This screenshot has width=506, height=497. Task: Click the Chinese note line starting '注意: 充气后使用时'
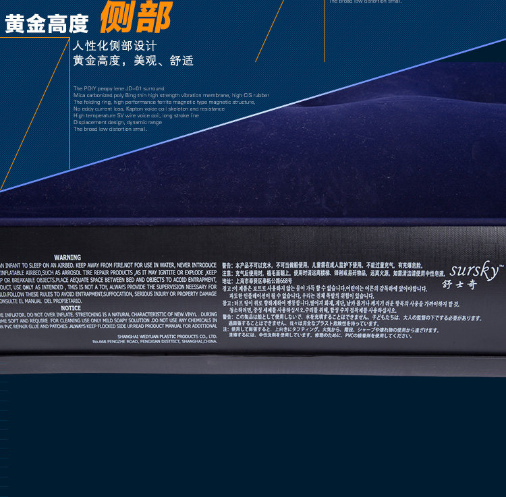pos(333,273)
